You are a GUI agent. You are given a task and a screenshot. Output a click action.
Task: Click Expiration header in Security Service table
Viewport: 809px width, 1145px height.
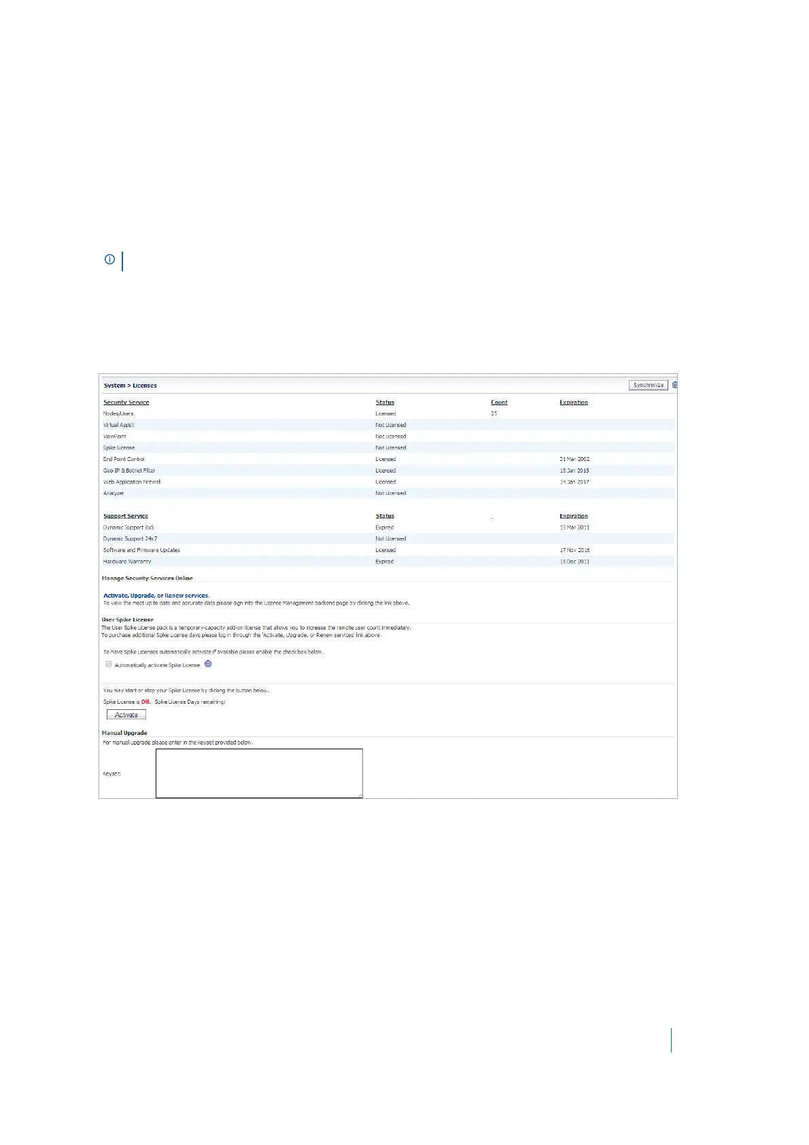pyautogui.click(x=574, y=403)
